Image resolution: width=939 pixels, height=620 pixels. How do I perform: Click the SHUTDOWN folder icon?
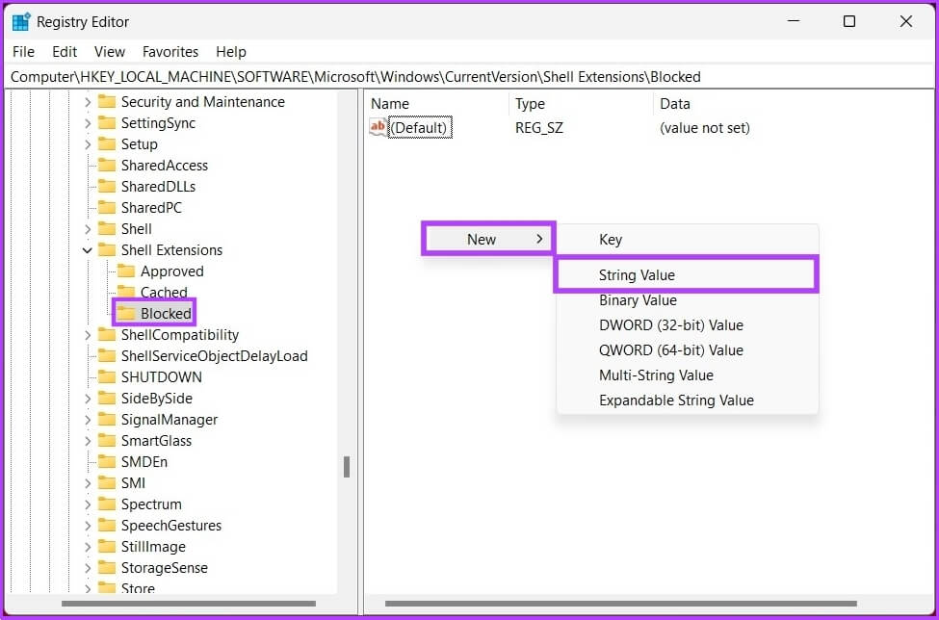(x=107, y=377)
